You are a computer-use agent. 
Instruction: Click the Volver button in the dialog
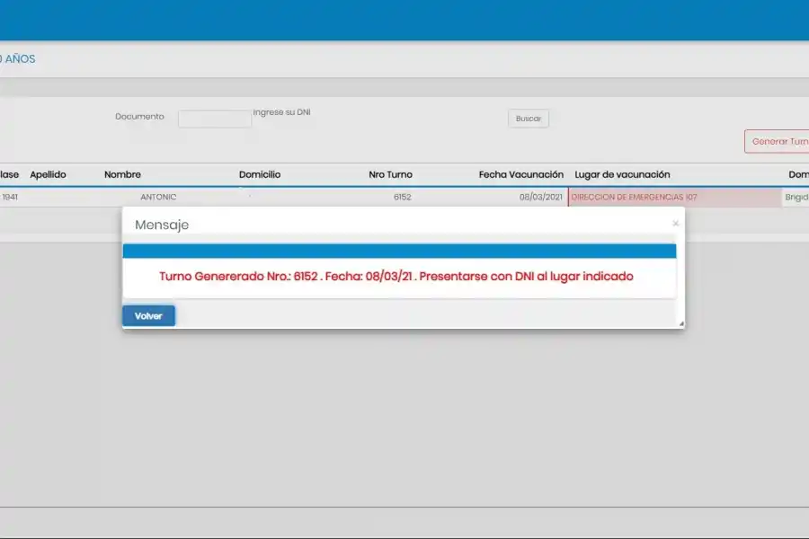click(x=147, y=315)
